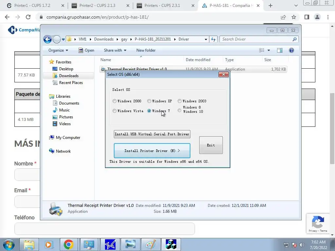
Task: Expand the view options dropdown arrow
Action: pos(269,50)
